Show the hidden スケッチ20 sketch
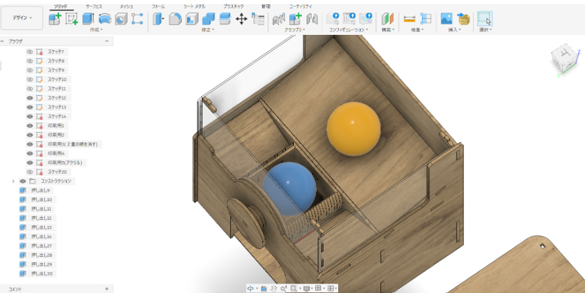Viewport: 585px width, 293px height. pyautogui.click(x=30, y=172)
